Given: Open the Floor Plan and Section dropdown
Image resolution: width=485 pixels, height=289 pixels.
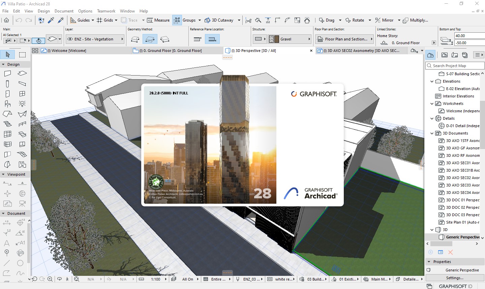Looking at the screenshot, I should click(x=344, y=39).
